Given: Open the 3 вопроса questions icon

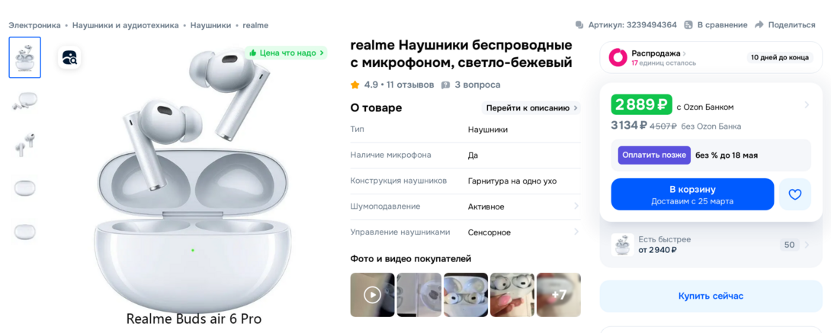Looking at the screenshot, I should tap(446, 85).
